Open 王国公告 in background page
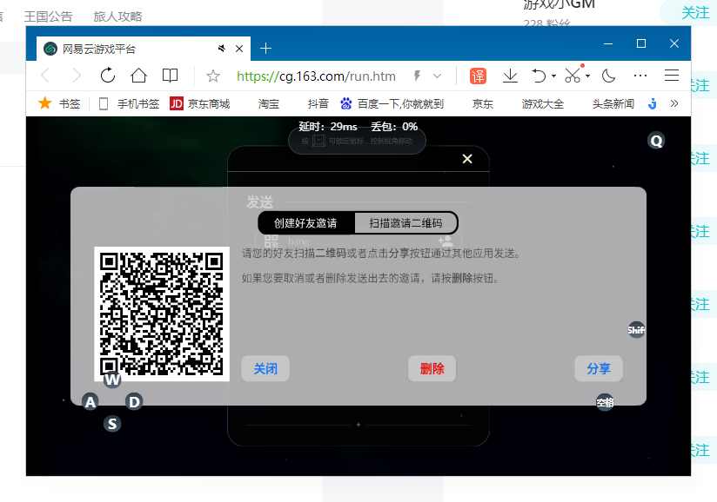Image resolution: width=717 pixels, height=502 pixels. [x=49, y=17]
